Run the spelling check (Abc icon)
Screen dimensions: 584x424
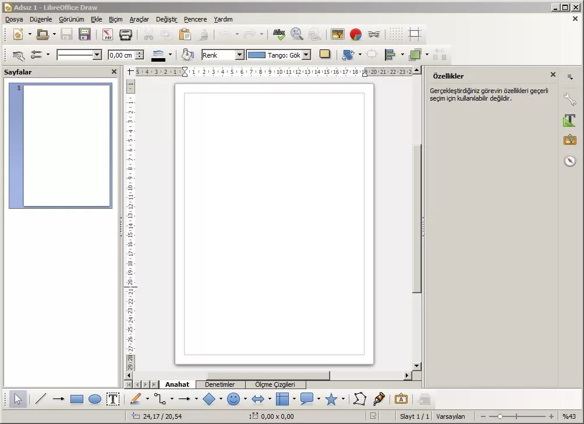tap(278, 34)
